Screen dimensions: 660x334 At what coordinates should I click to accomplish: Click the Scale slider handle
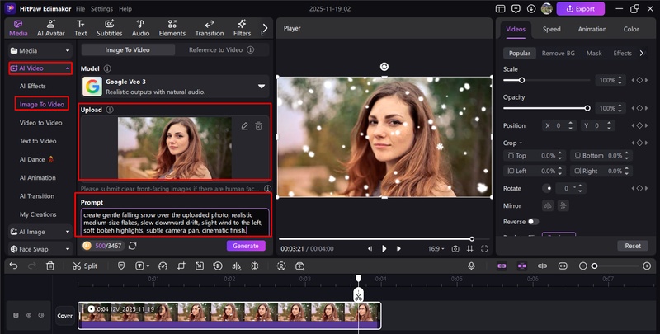click(x=521, y=80)
